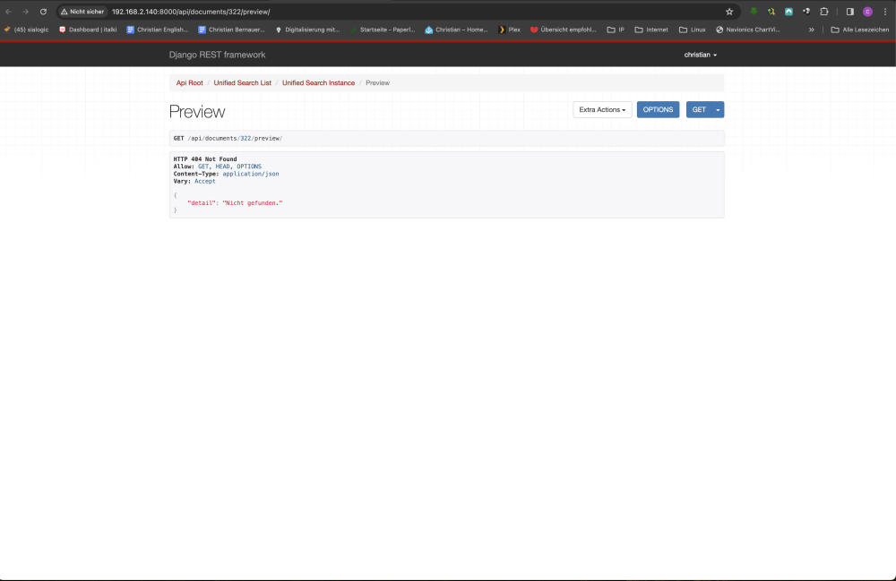Click the browser forward arrow
Screen dimensions: 896x581
[x=26, y=12]
